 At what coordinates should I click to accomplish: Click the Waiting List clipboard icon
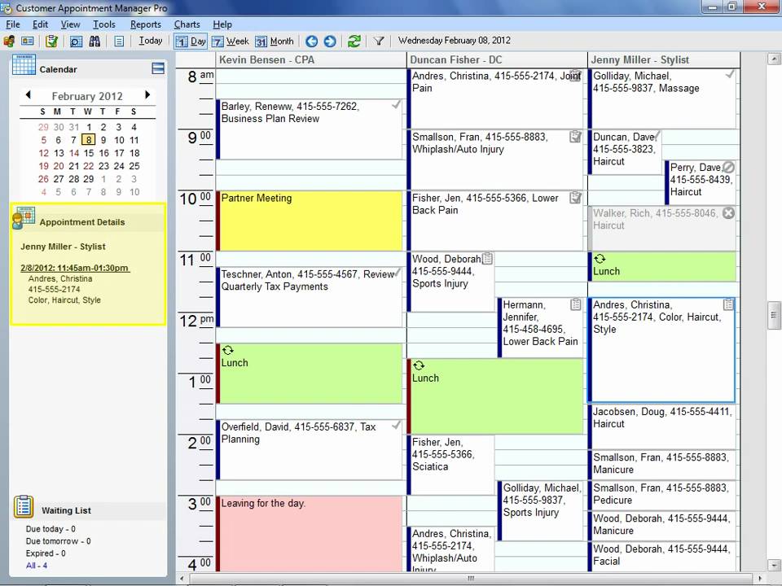pos(24,507)
